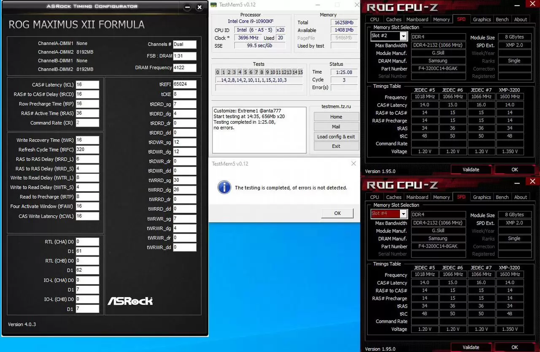
Task: Click test number 15 box in TestMem5
Action: (x=300, y=72)
